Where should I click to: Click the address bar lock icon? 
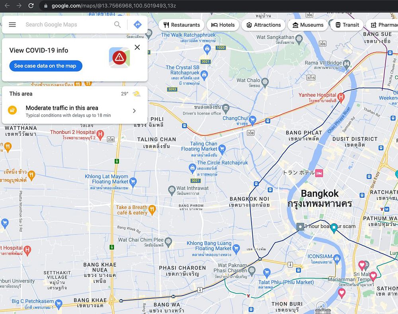(x=46, y=6)
